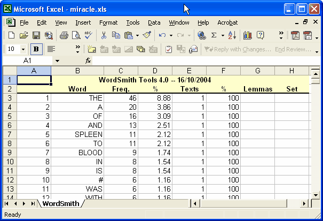The height and width of the screenshot is (221, 323).
Task: Open the Paste options dropdown arrow
Action: (137, 35)
